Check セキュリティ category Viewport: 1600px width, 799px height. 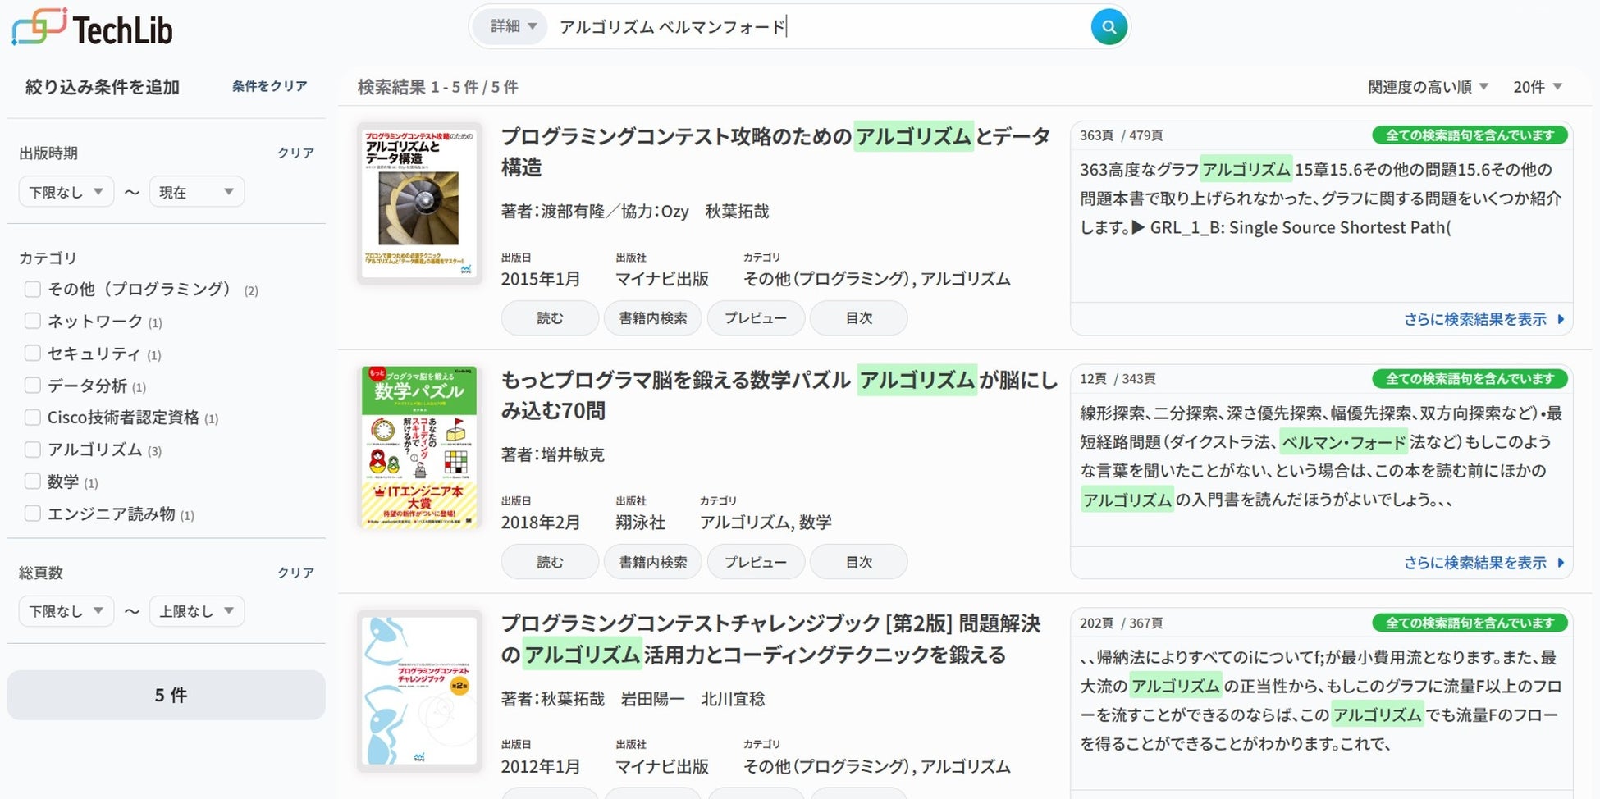tap(33, 353)
